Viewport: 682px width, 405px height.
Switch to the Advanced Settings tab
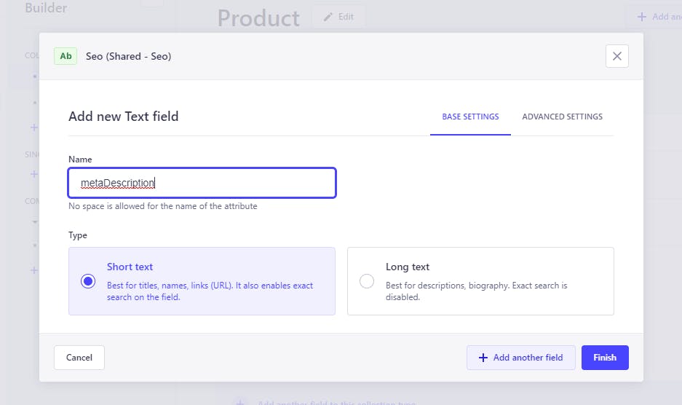click(562, 117)
